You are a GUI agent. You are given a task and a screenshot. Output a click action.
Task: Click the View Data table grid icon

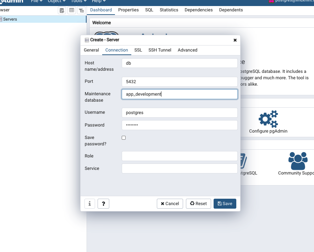(x=72, y=10)
